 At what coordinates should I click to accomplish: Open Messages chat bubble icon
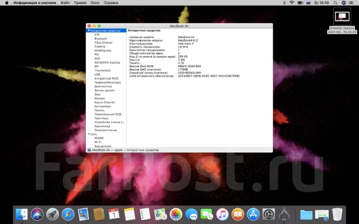coord(191,214)
